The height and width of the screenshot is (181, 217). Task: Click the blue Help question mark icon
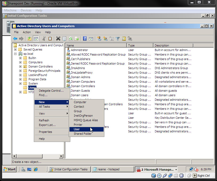[x=85, y=39]
